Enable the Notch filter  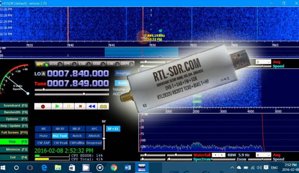(77, 136)
